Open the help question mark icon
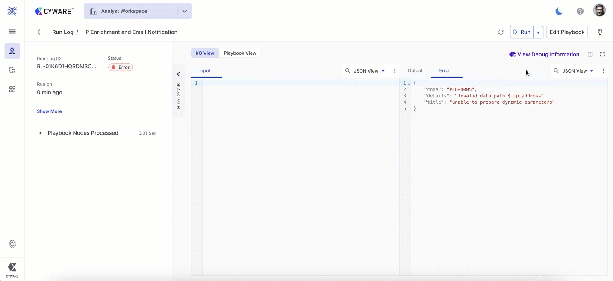Viewport: 613px width, 281px height. [x=580, y=11]
